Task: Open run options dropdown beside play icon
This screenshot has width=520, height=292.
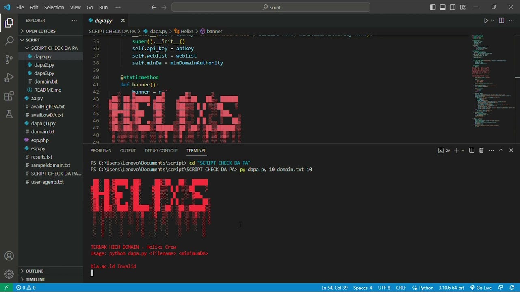Action: click(x=493, y=21)
